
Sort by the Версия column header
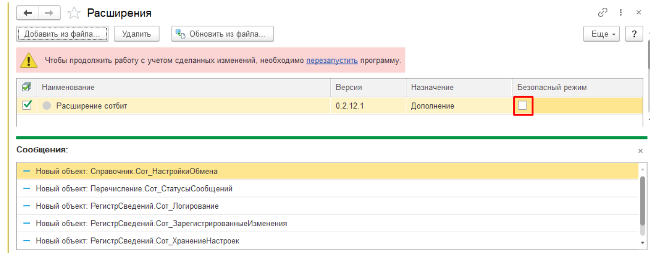[x=368, y=87]
